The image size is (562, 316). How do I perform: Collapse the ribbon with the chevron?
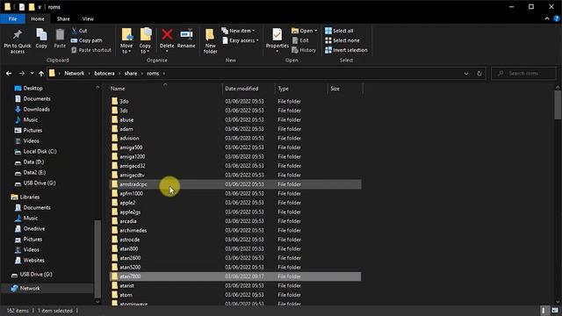tap(547, 19)
